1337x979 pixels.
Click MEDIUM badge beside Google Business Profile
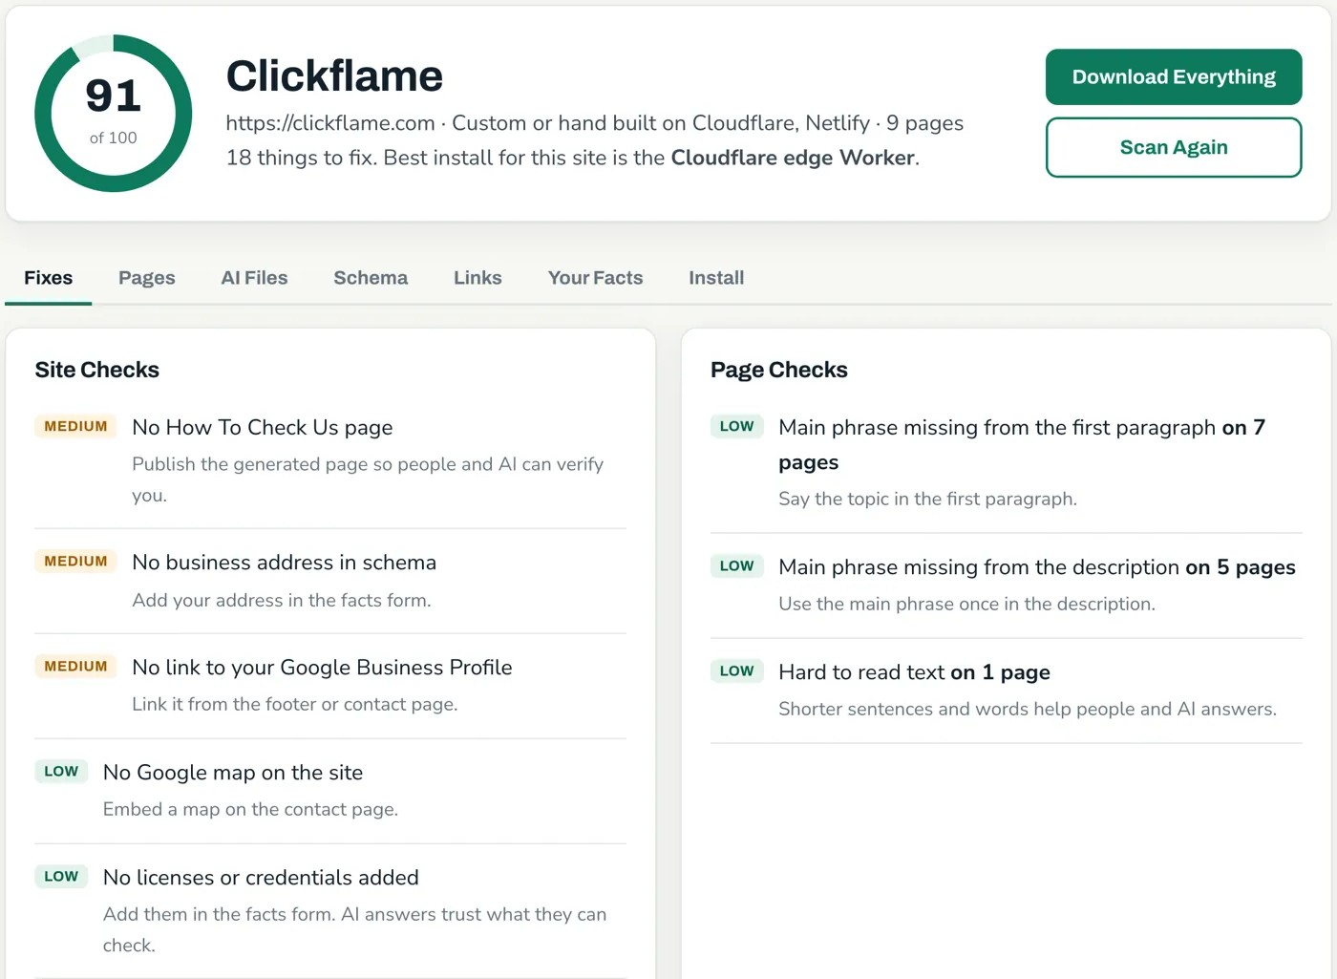coord(75,666)
